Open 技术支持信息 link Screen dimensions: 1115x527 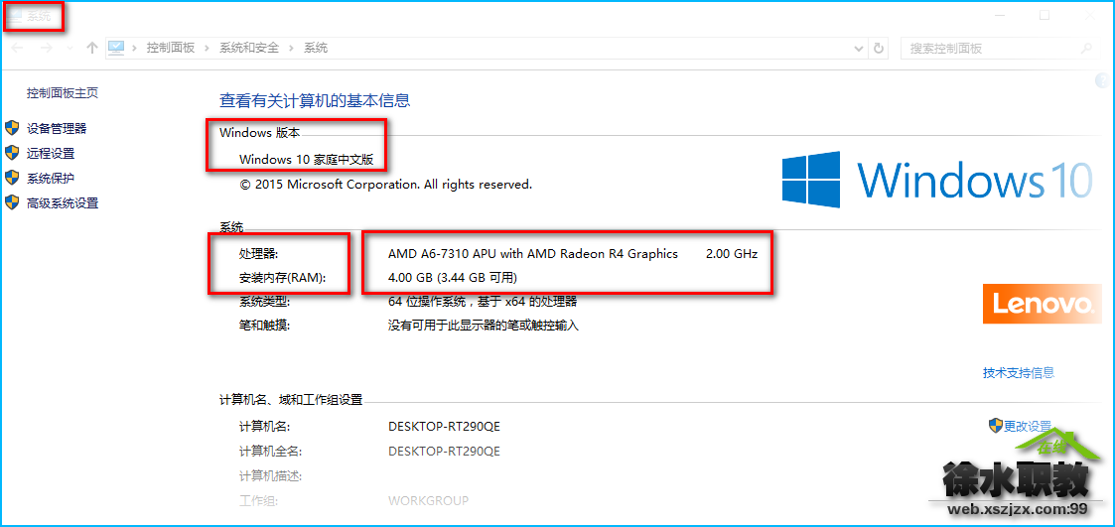click(x=1019, y=372)
